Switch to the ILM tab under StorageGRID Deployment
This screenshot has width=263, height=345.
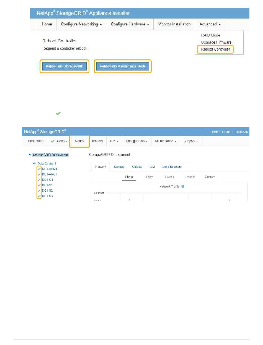pos(152,167)
